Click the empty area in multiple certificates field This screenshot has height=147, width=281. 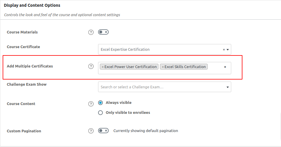[x=215, y=71]
